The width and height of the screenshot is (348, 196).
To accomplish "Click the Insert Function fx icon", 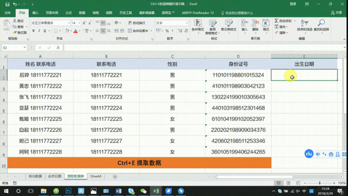I will click(x=58, y=47).
